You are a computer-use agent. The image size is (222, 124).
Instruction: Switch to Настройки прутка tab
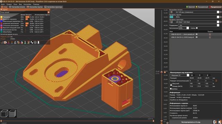click(x=35, y=7)
